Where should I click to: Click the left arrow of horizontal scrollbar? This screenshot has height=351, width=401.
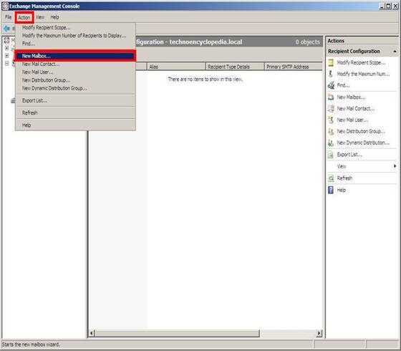(x=92, y=333)
